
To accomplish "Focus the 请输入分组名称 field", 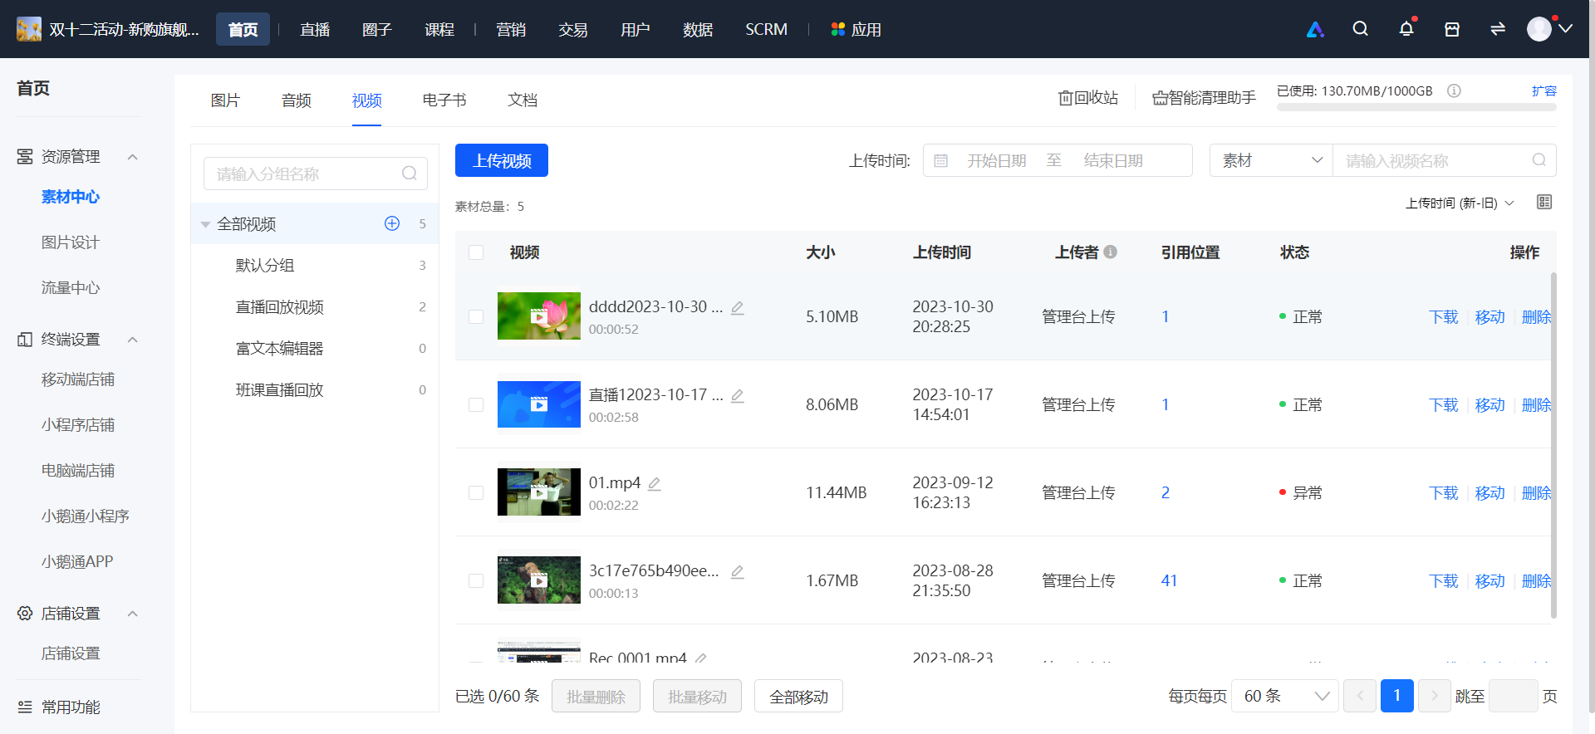I will [316, 174].
